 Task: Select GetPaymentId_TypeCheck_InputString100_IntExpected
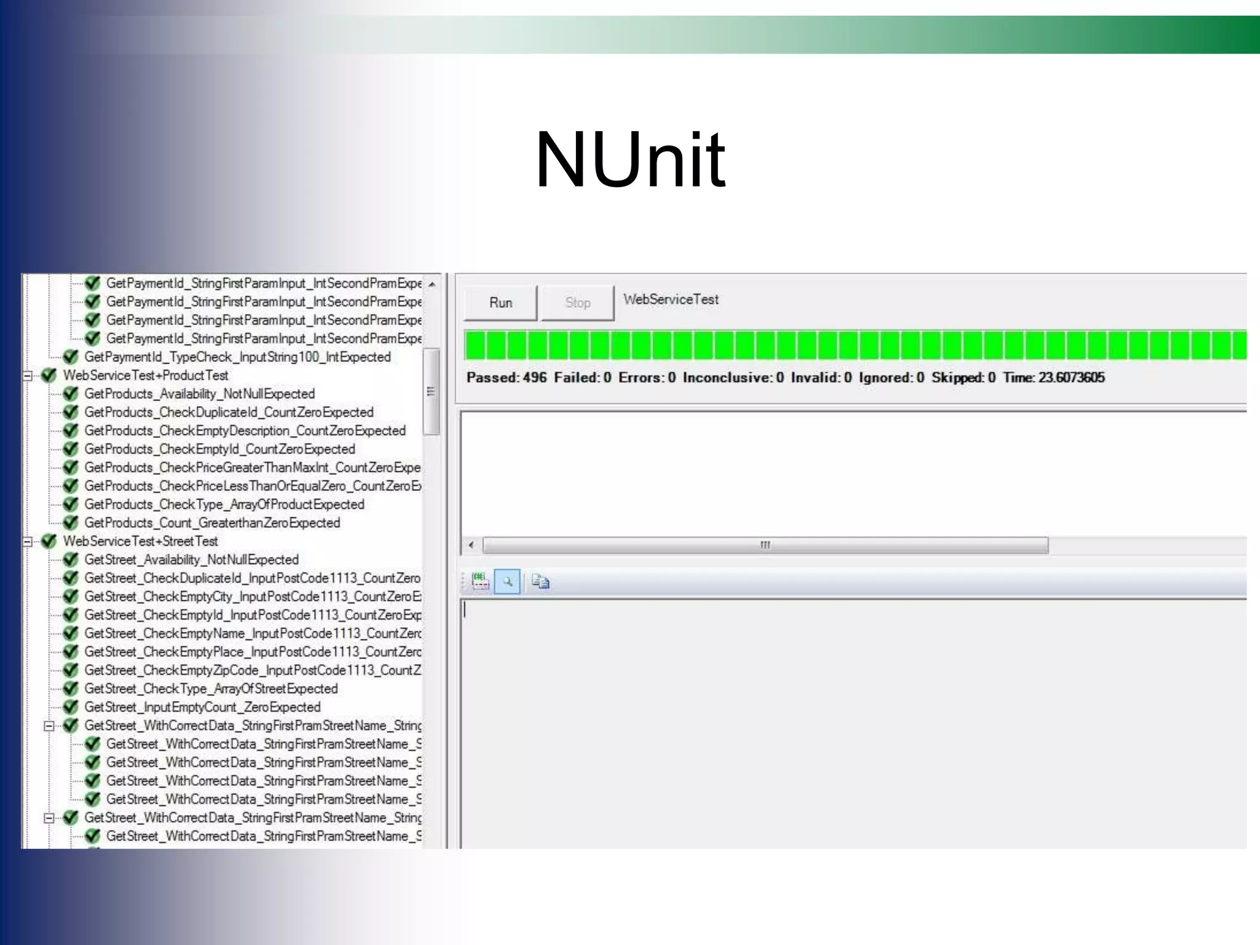(237, 357)
